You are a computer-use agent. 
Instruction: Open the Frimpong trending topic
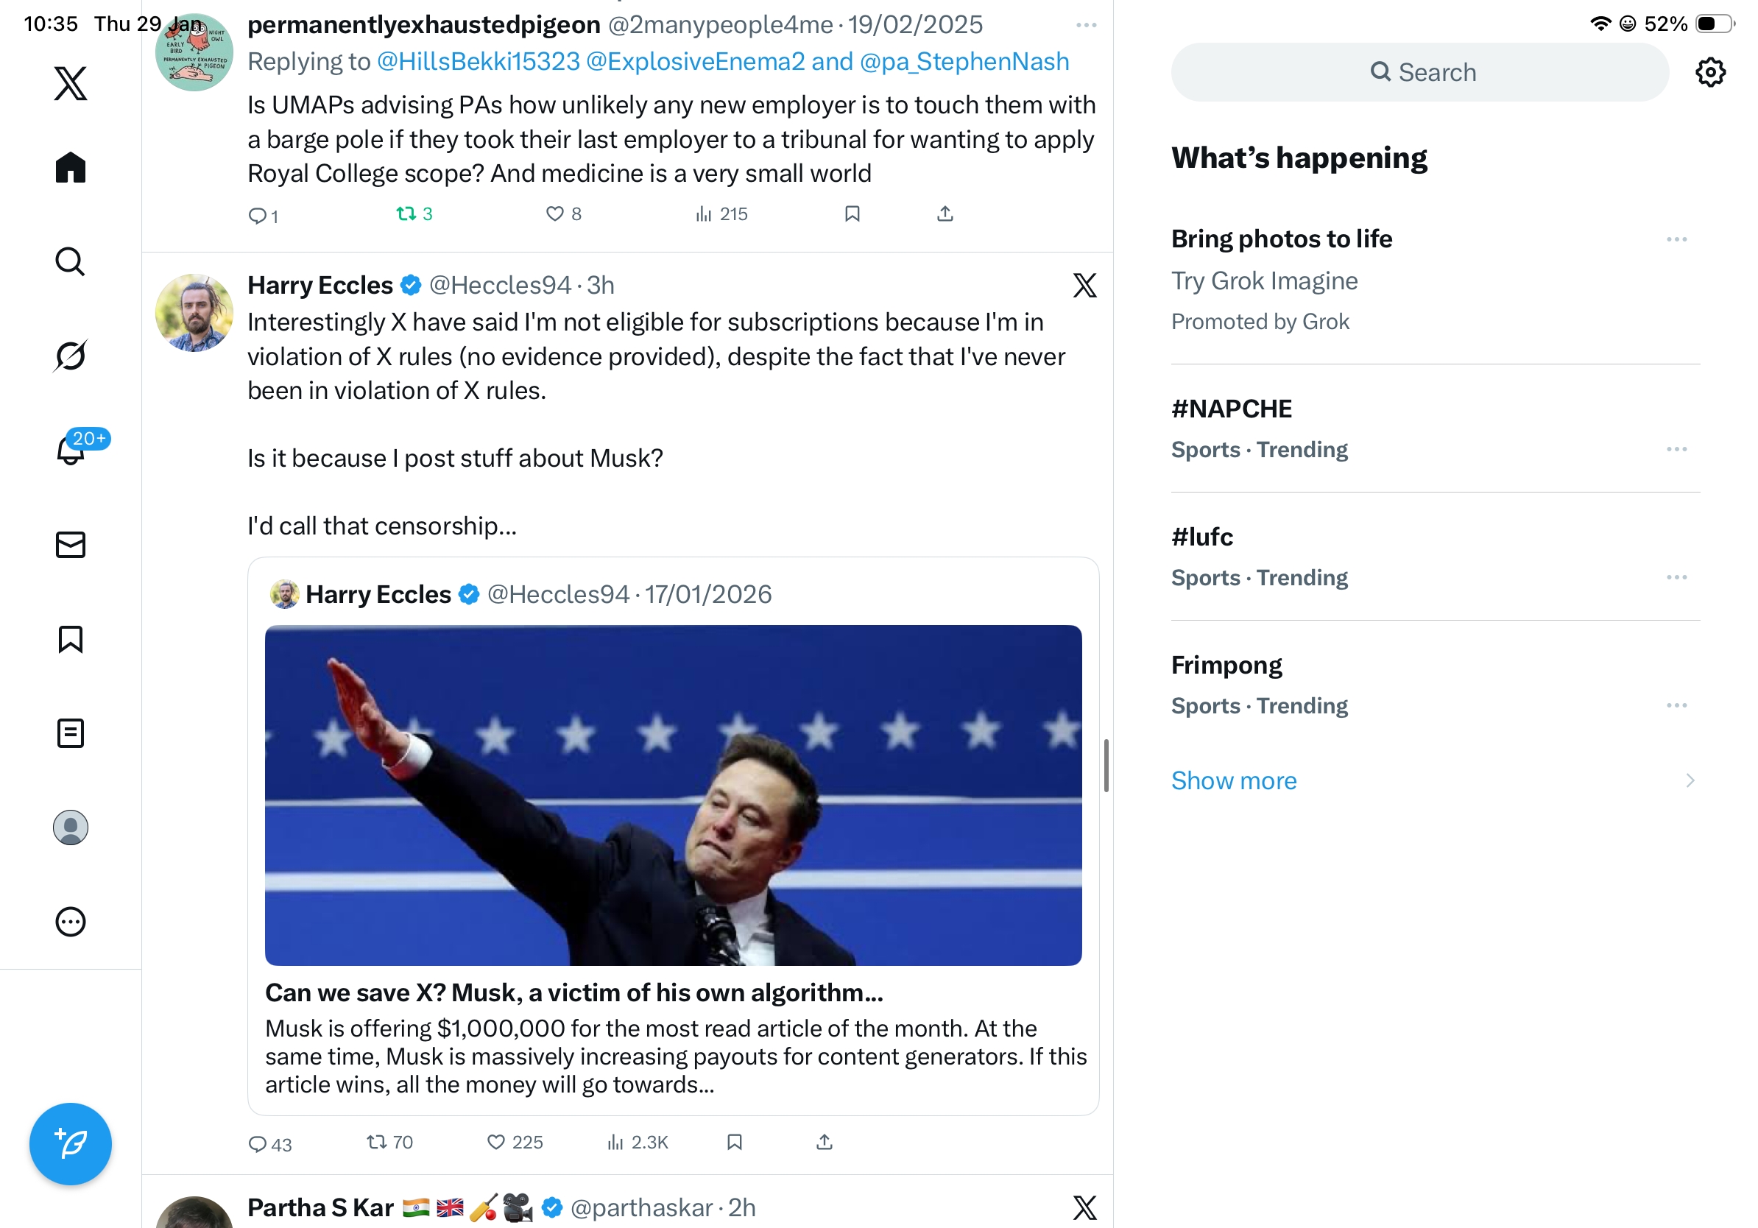(x=1226, y=666)
